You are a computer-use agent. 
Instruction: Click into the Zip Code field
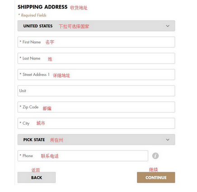(96, 107)
